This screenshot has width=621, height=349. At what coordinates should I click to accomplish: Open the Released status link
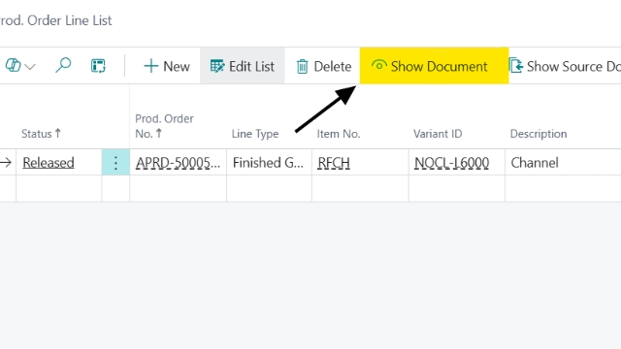point(49,163)
